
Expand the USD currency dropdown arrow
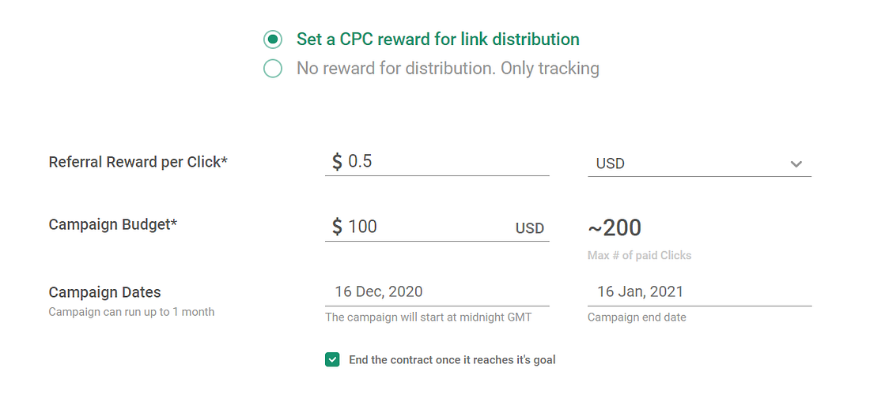796,164
